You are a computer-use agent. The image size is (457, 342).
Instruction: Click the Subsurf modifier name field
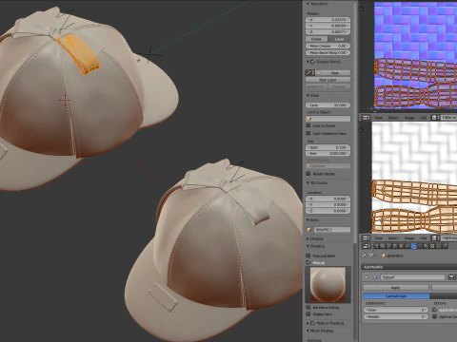(412, 277)
